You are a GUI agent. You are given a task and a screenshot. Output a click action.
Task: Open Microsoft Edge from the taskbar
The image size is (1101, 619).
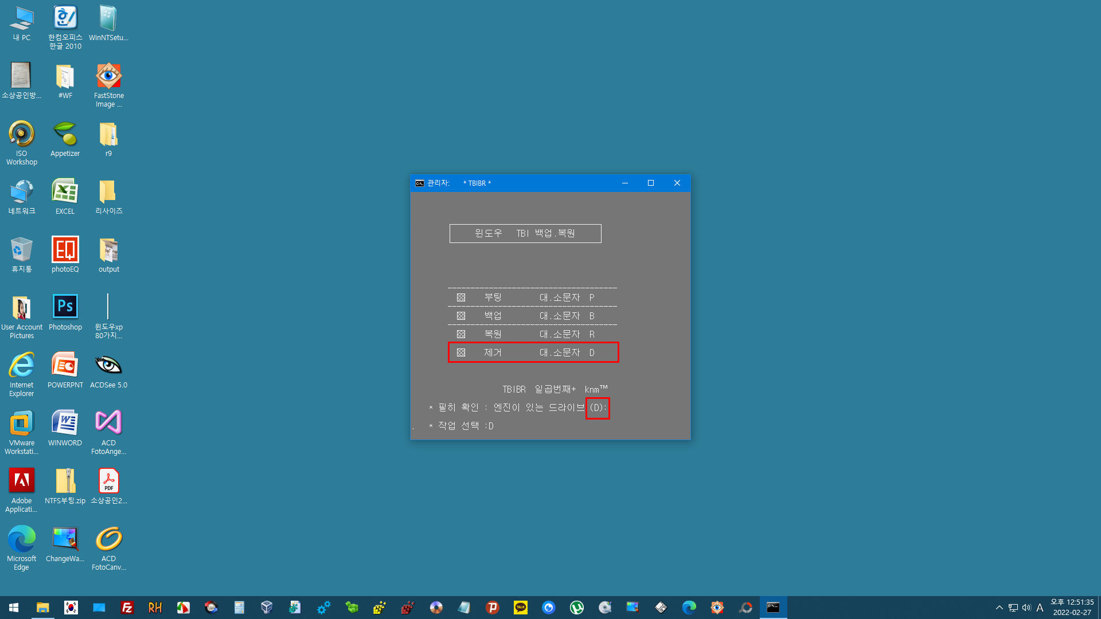click(x=689, y=608)
